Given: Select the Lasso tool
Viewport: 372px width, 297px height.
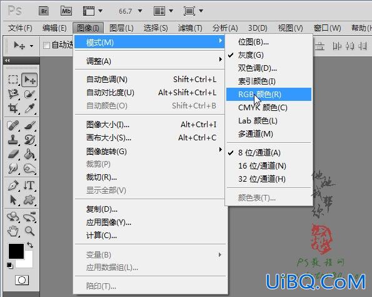Looking at the screenshot, I should pos(13,94).
